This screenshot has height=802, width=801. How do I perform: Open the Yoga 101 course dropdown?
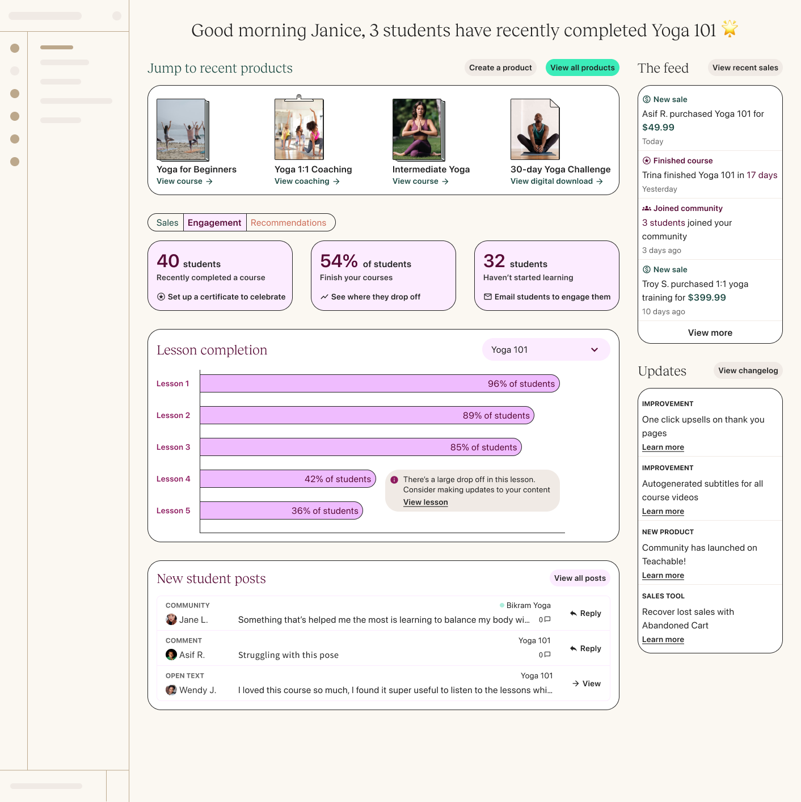(x=546, y=349)
